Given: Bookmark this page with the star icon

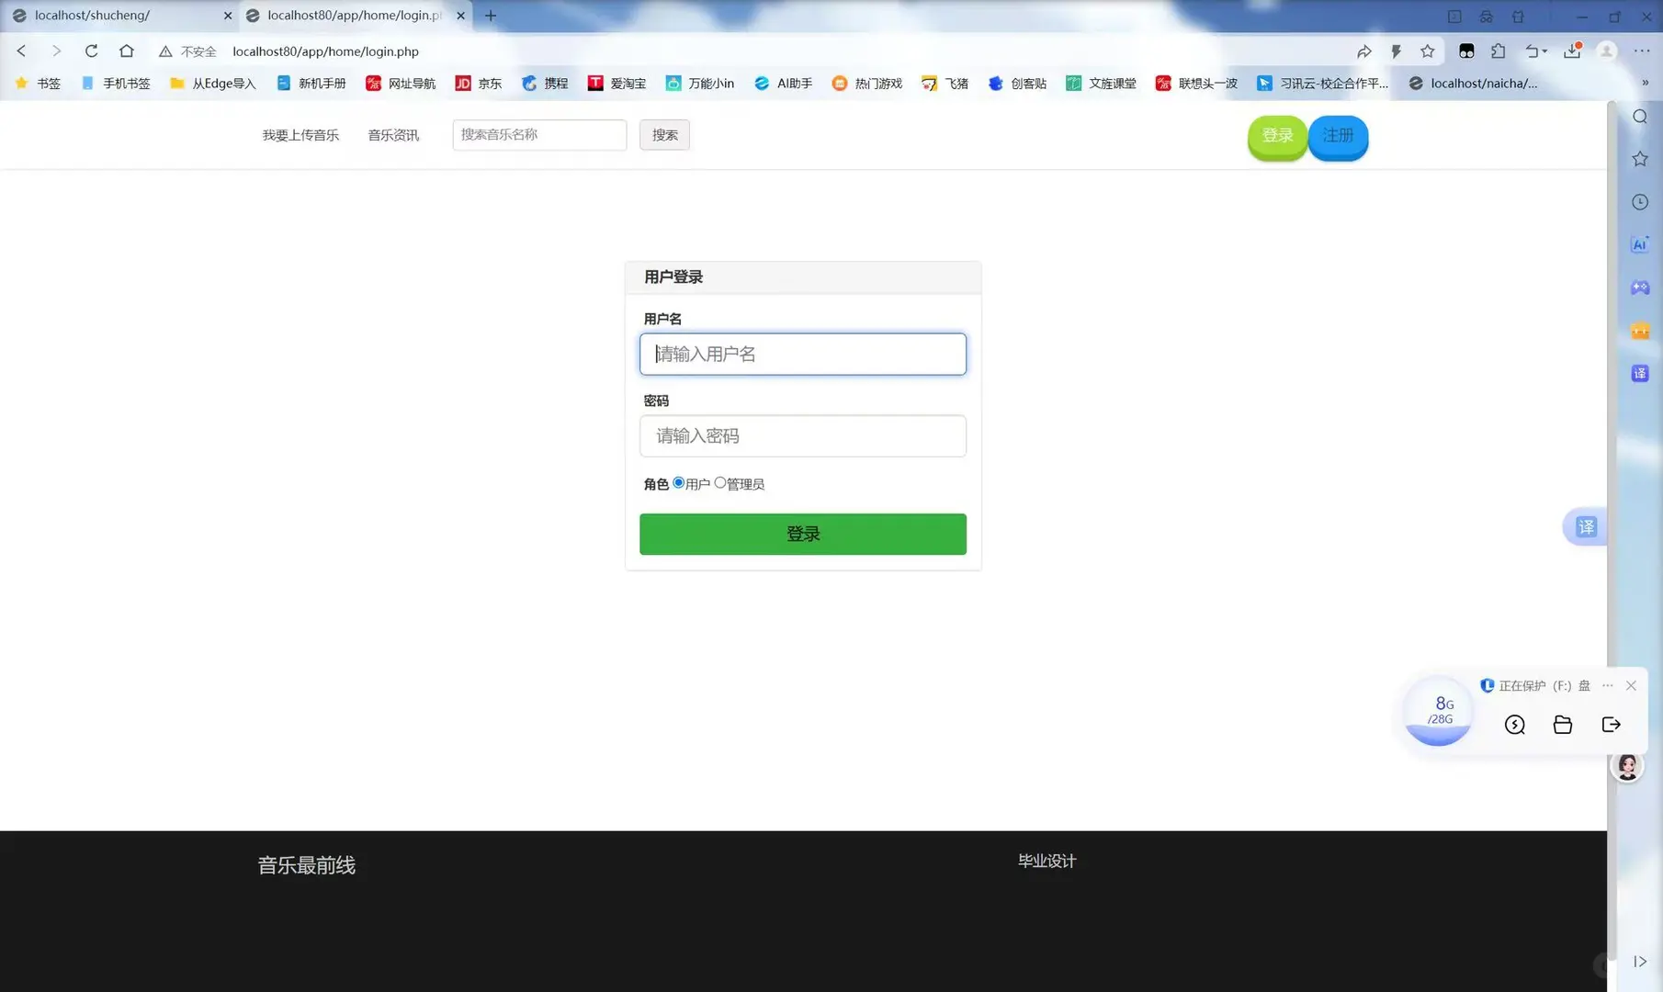Looking at the screenshot, I should pyautogui.click(x=1427, y=51).
